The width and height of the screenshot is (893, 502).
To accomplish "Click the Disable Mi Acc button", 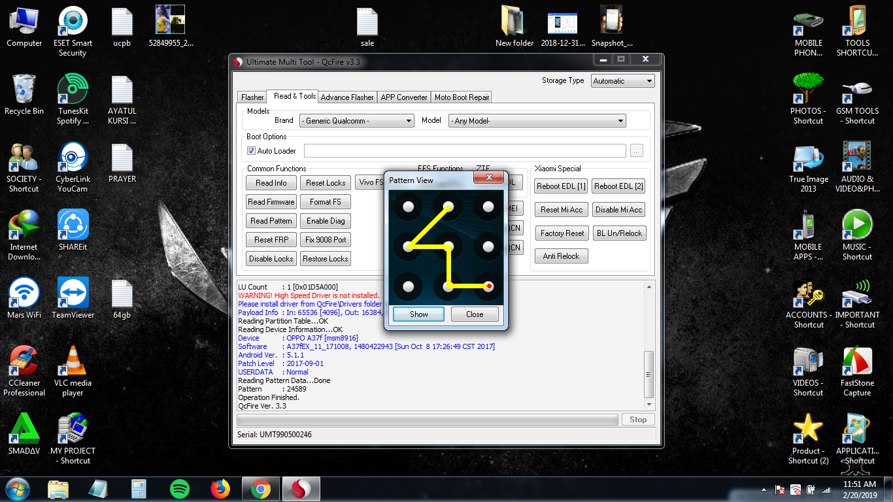I will click(618, 210).
